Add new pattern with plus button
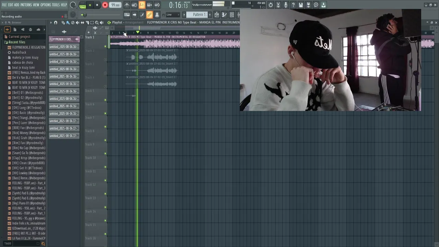Viewport: 439px width, 247px height. click(210, 15)
